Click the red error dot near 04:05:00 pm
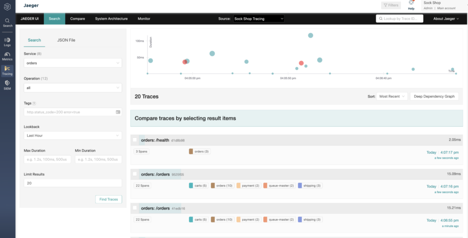Viewport: 468px width, 238px height. [x=185, y=62]
